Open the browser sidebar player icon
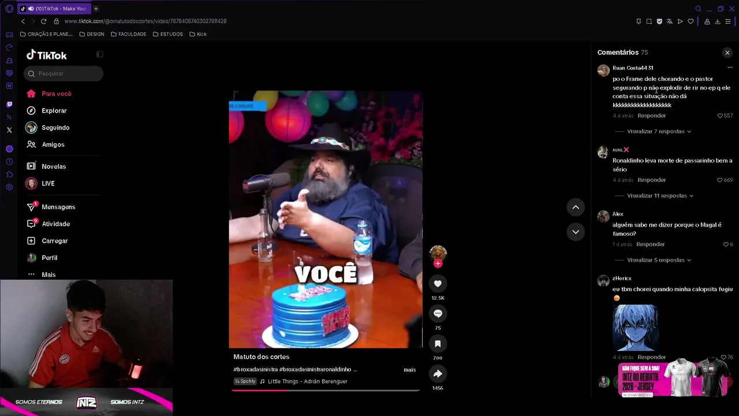 (x=9, y=149)
